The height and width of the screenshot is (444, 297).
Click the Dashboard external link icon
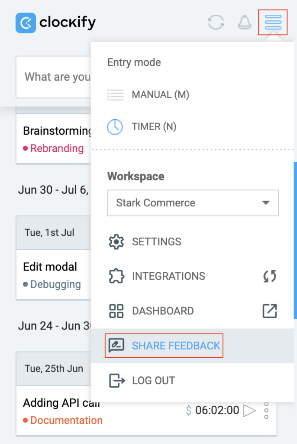269,311
